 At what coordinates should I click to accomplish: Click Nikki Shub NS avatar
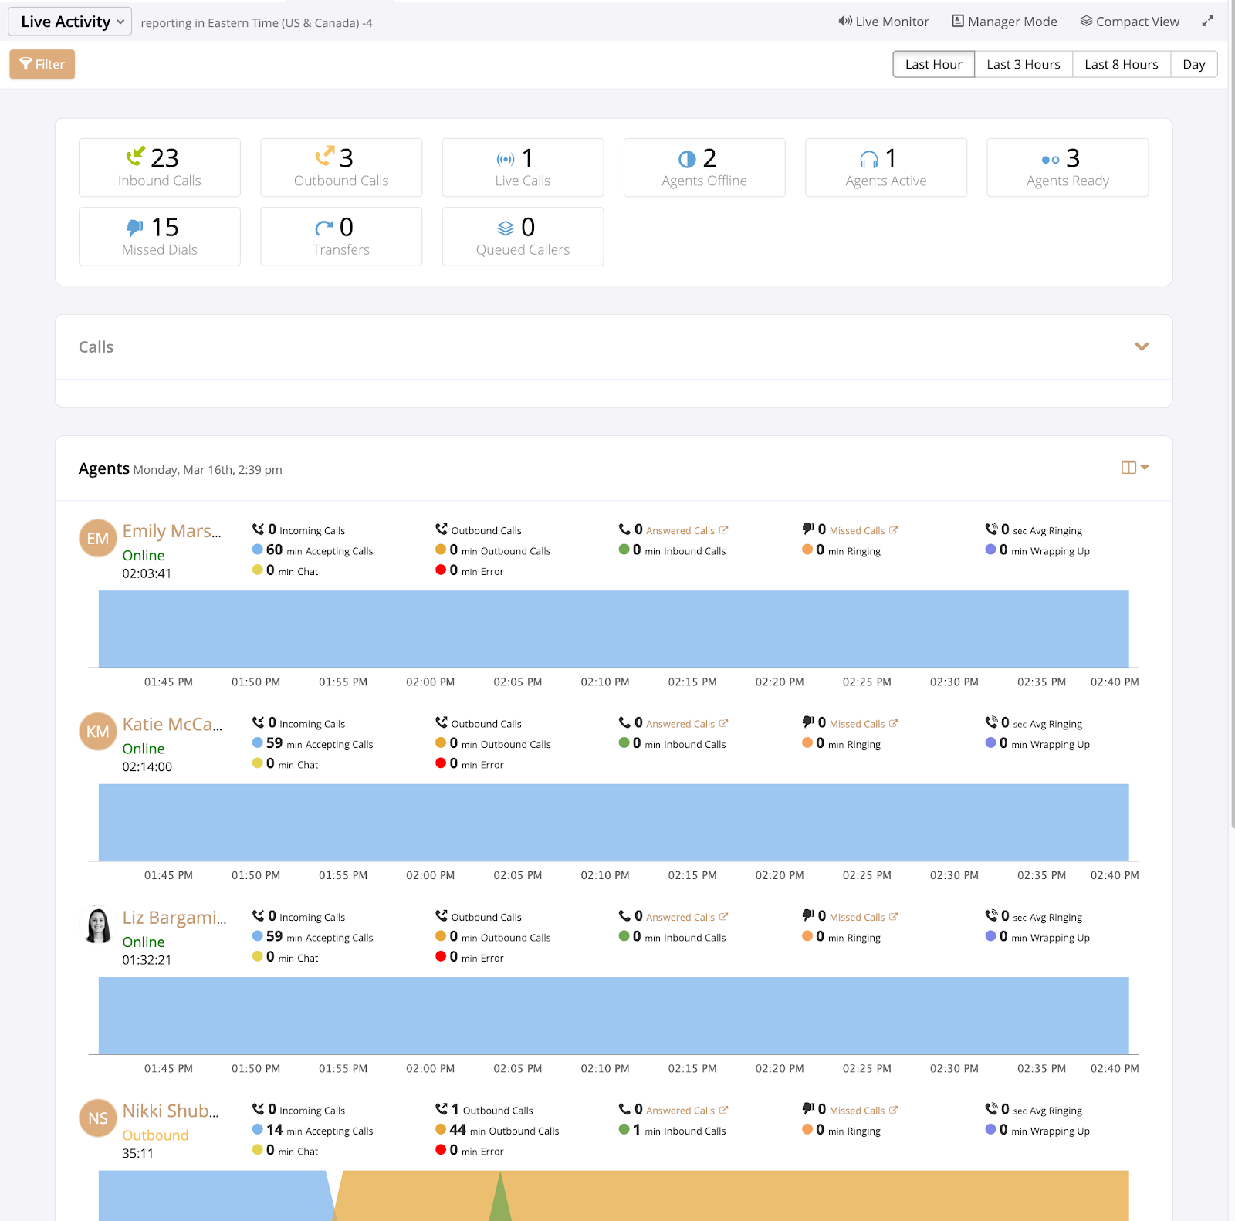pyautogui.click(x=98, y=1118)
